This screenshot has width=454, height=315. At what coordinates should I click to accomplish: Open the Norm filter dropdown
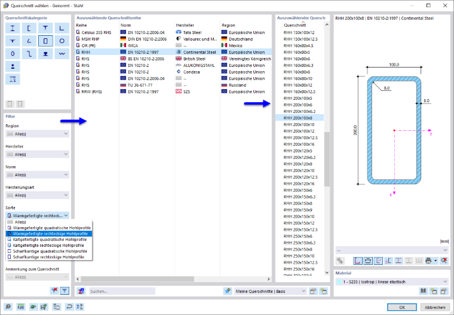(x=38, y=175)
